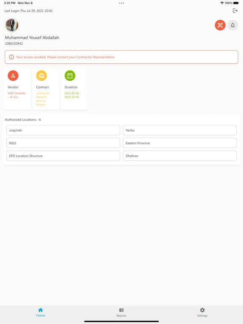This screenshot has width=243, height=324.
Task: Tap the three-dot multitasking indicator at top
Action: (x=121, y=3)
